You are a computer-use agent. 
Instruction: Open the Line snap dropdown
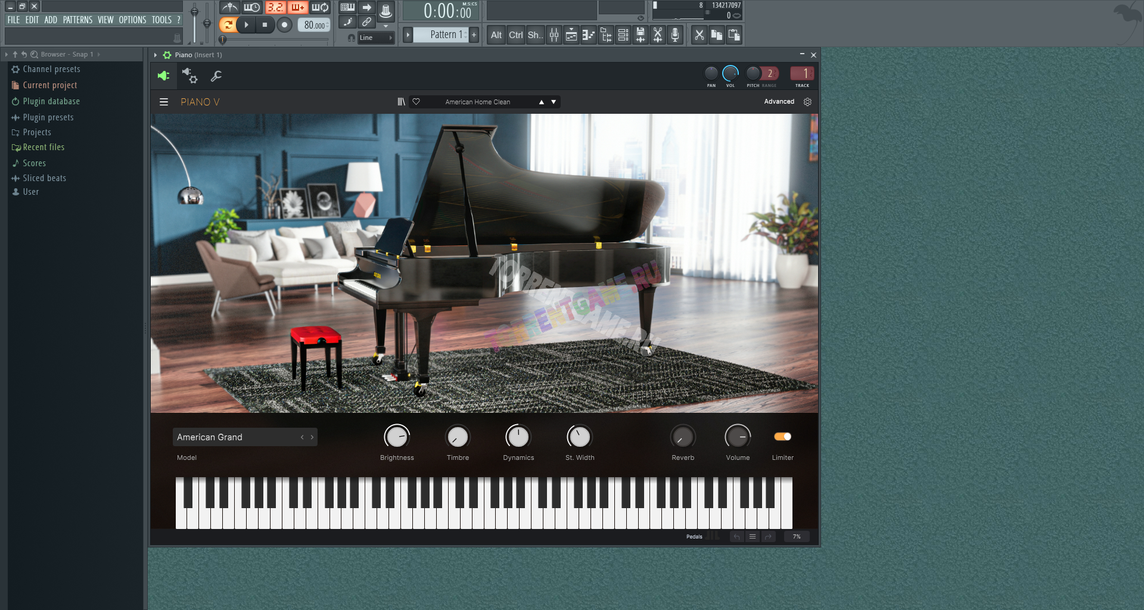coord(376,38)
